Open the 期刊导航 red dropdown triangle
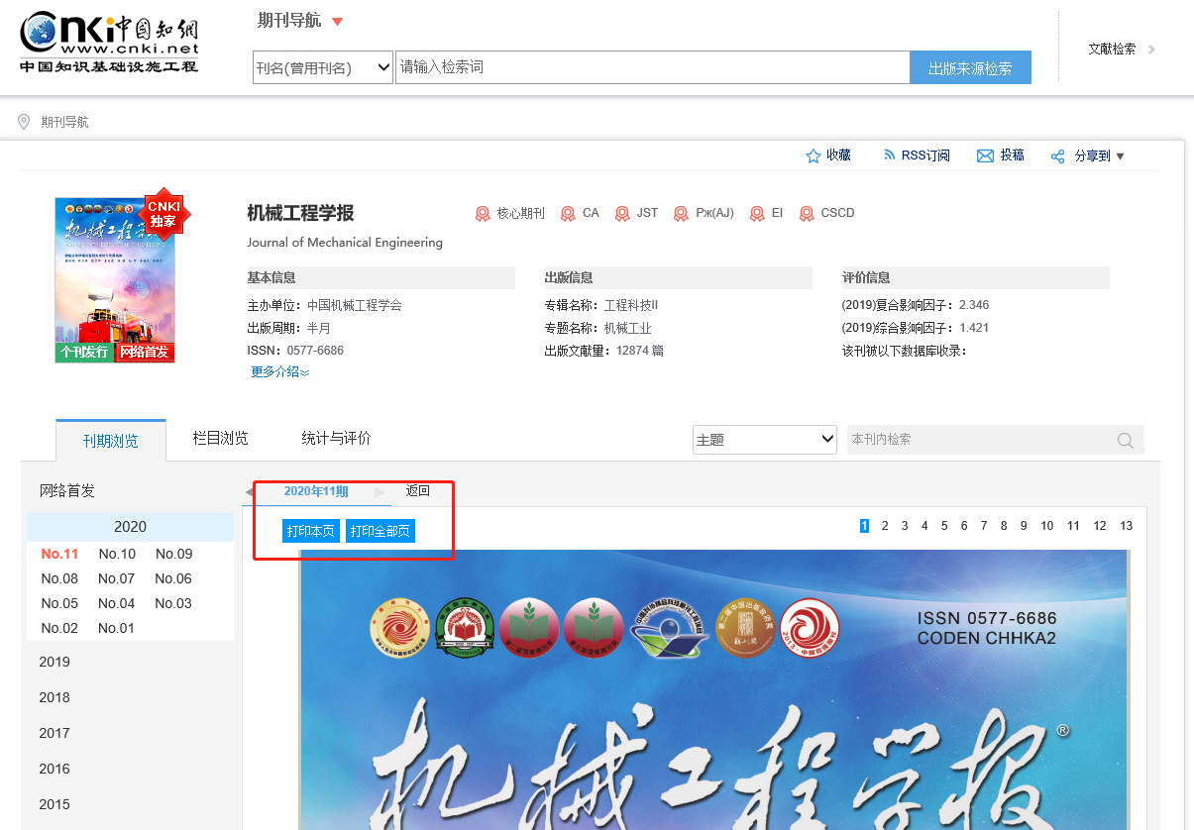The height and width of the screenshot is (830, 1194). (337, 22)
